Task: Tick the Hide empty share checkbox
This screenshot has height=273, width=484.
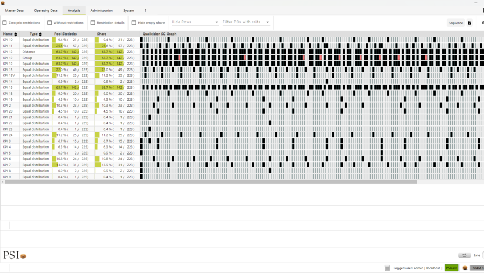Action: (134, 23)
